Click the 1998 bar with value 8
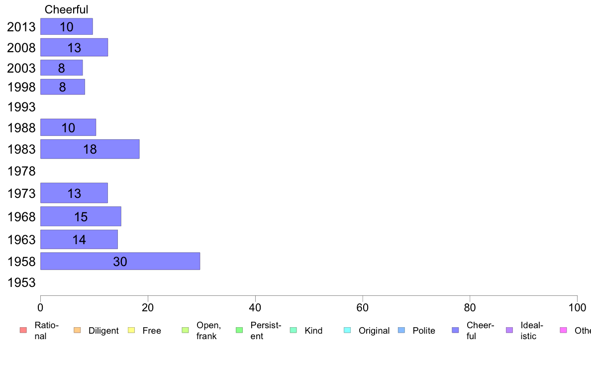Viewport: 591px width, 366px height. coord(63,87)
